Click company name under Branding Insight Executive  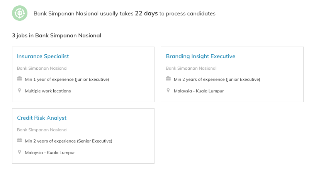click(x=191, y=68)
